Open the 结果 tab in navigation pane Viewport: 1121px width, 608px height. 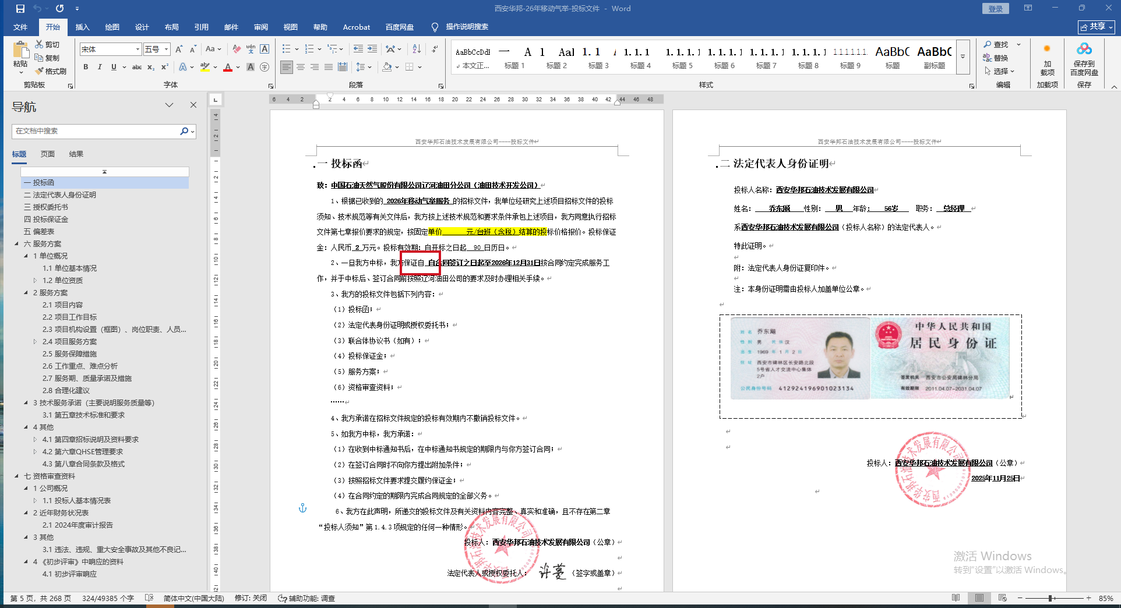point(76,154)
